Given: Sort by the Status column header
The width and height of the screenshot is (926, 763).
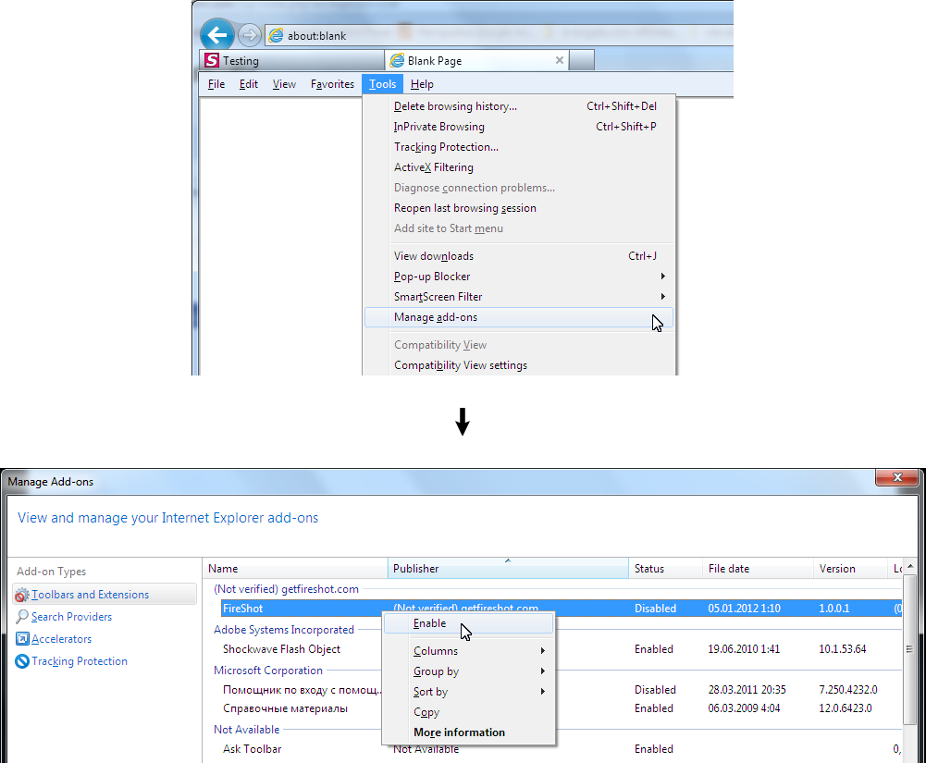Looking at the screenshot, I should pyautogui.click(x=665, y=569).
